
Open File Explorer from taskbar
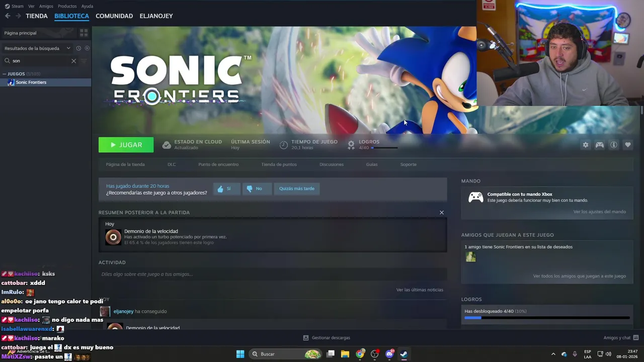click(345, 354)
